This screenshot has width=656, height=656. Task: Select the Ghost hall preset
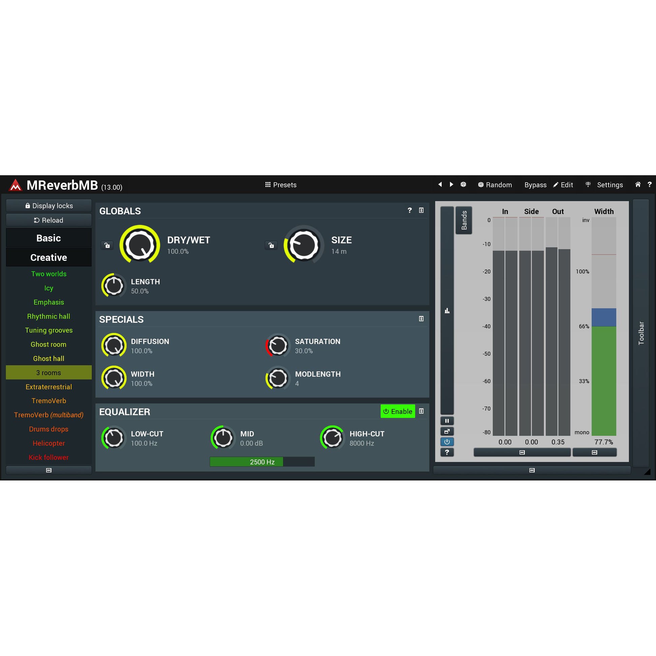tap(49, 359)
